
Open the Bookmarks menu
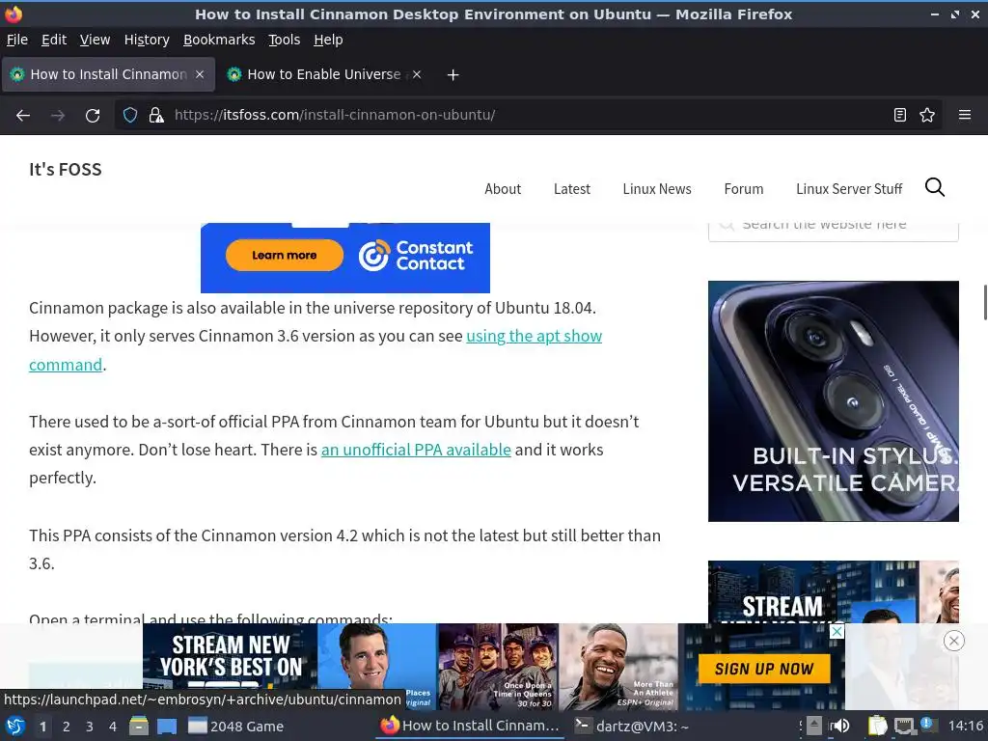pos(219,40)
